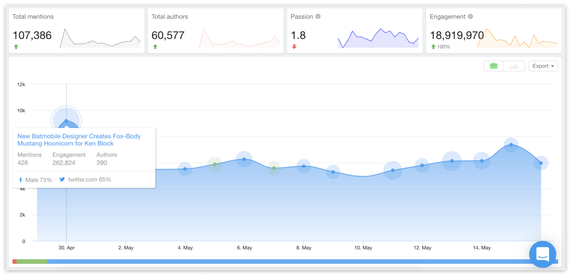Select the 30 Apr peak data point

66,121
